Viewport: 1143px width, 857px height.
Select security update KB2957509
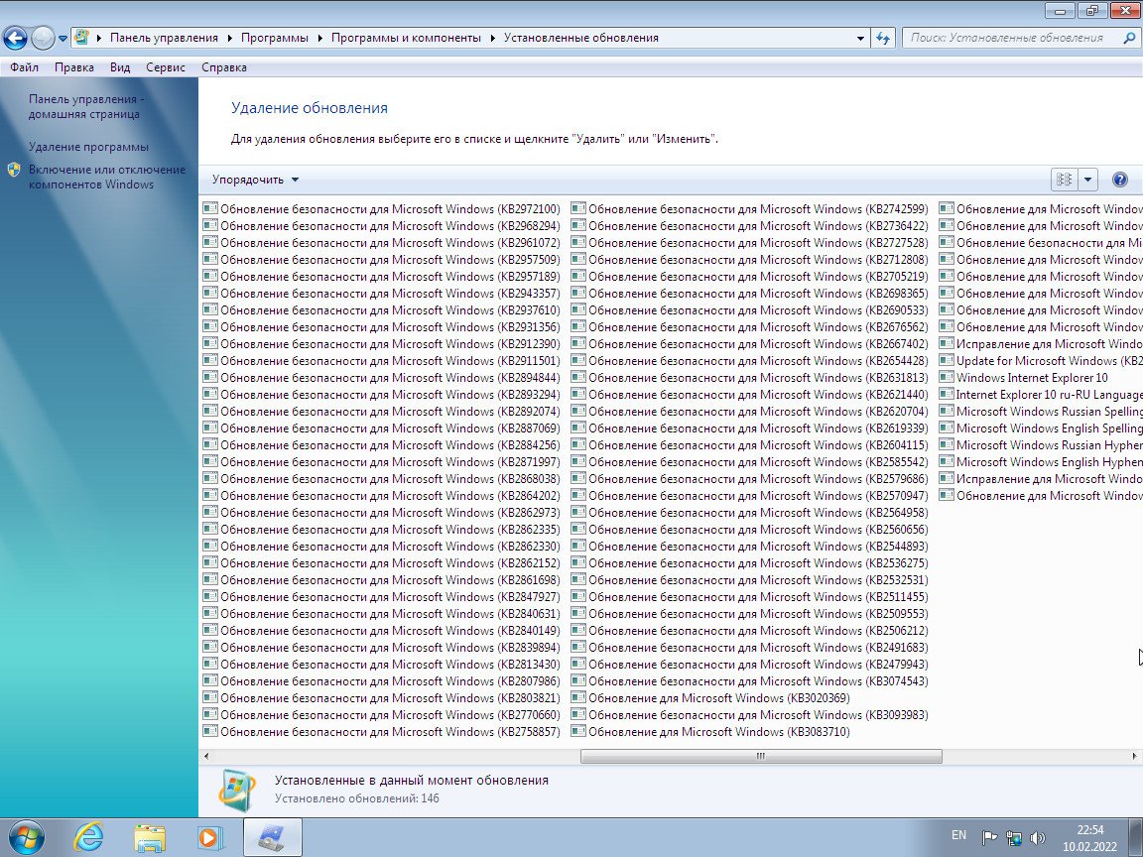[x=382, y=260]
